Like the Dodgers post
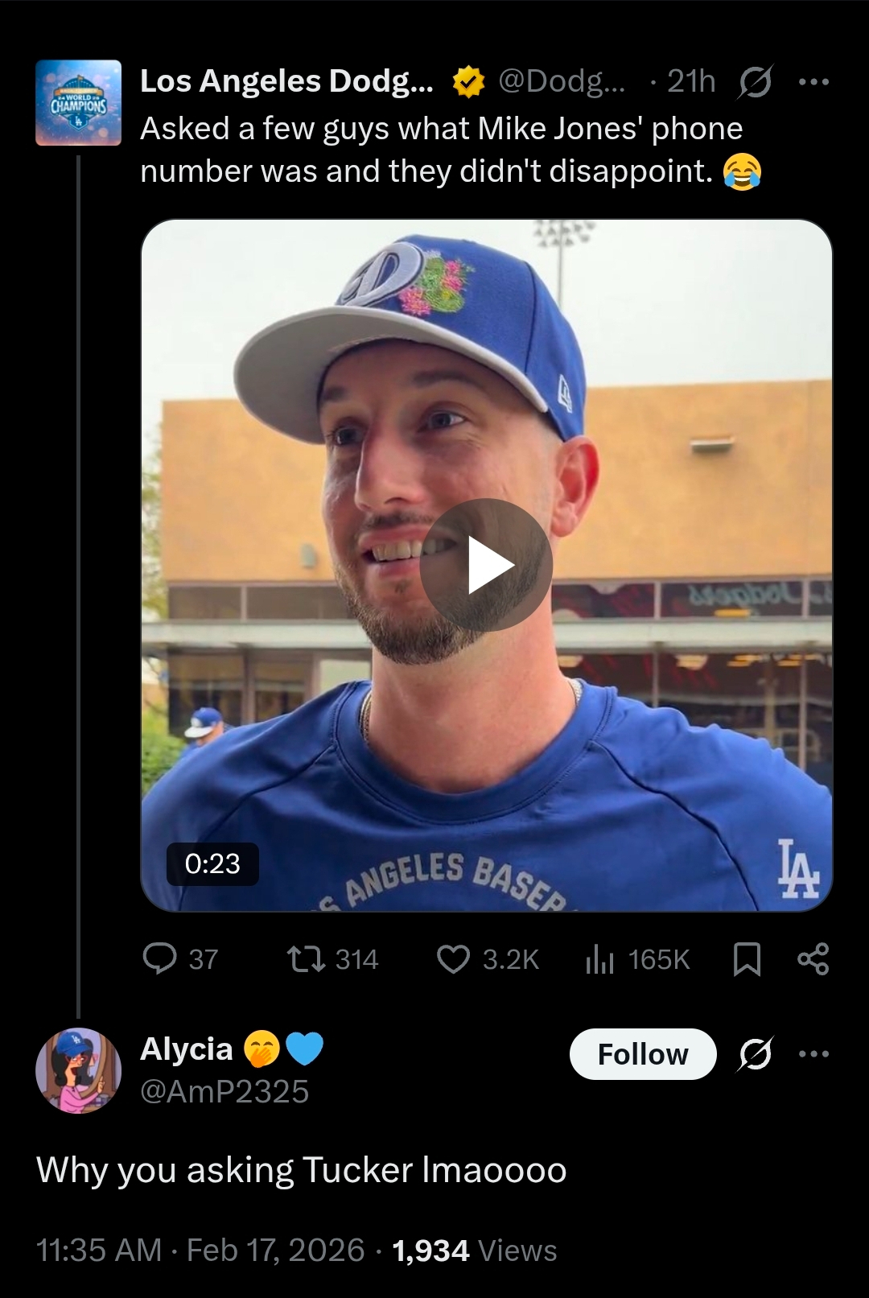This screenshot has height=1298, width=869. [x=453, y=958]
